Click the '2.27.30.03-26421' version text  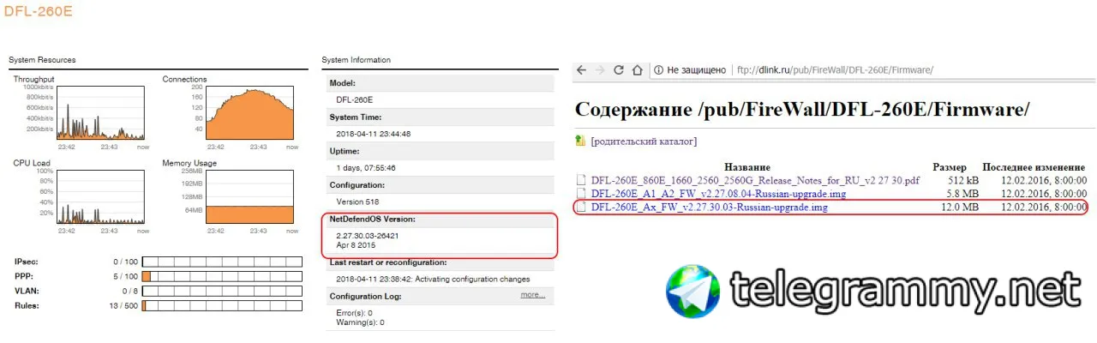[x=368, y=235]
